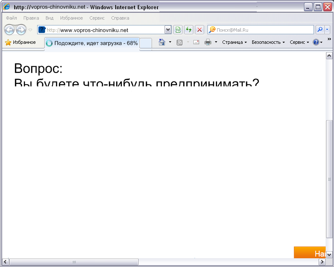The width and height of the screenshot is (334, 267).
Task: Click the Read Mail envelope icon
Action: point(196,42)
